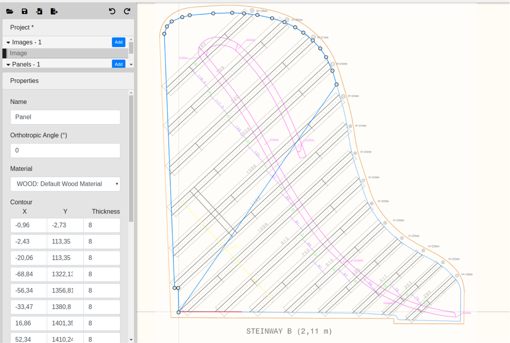Edit the Y cell in the -2,43 row

tap(65, 242)
